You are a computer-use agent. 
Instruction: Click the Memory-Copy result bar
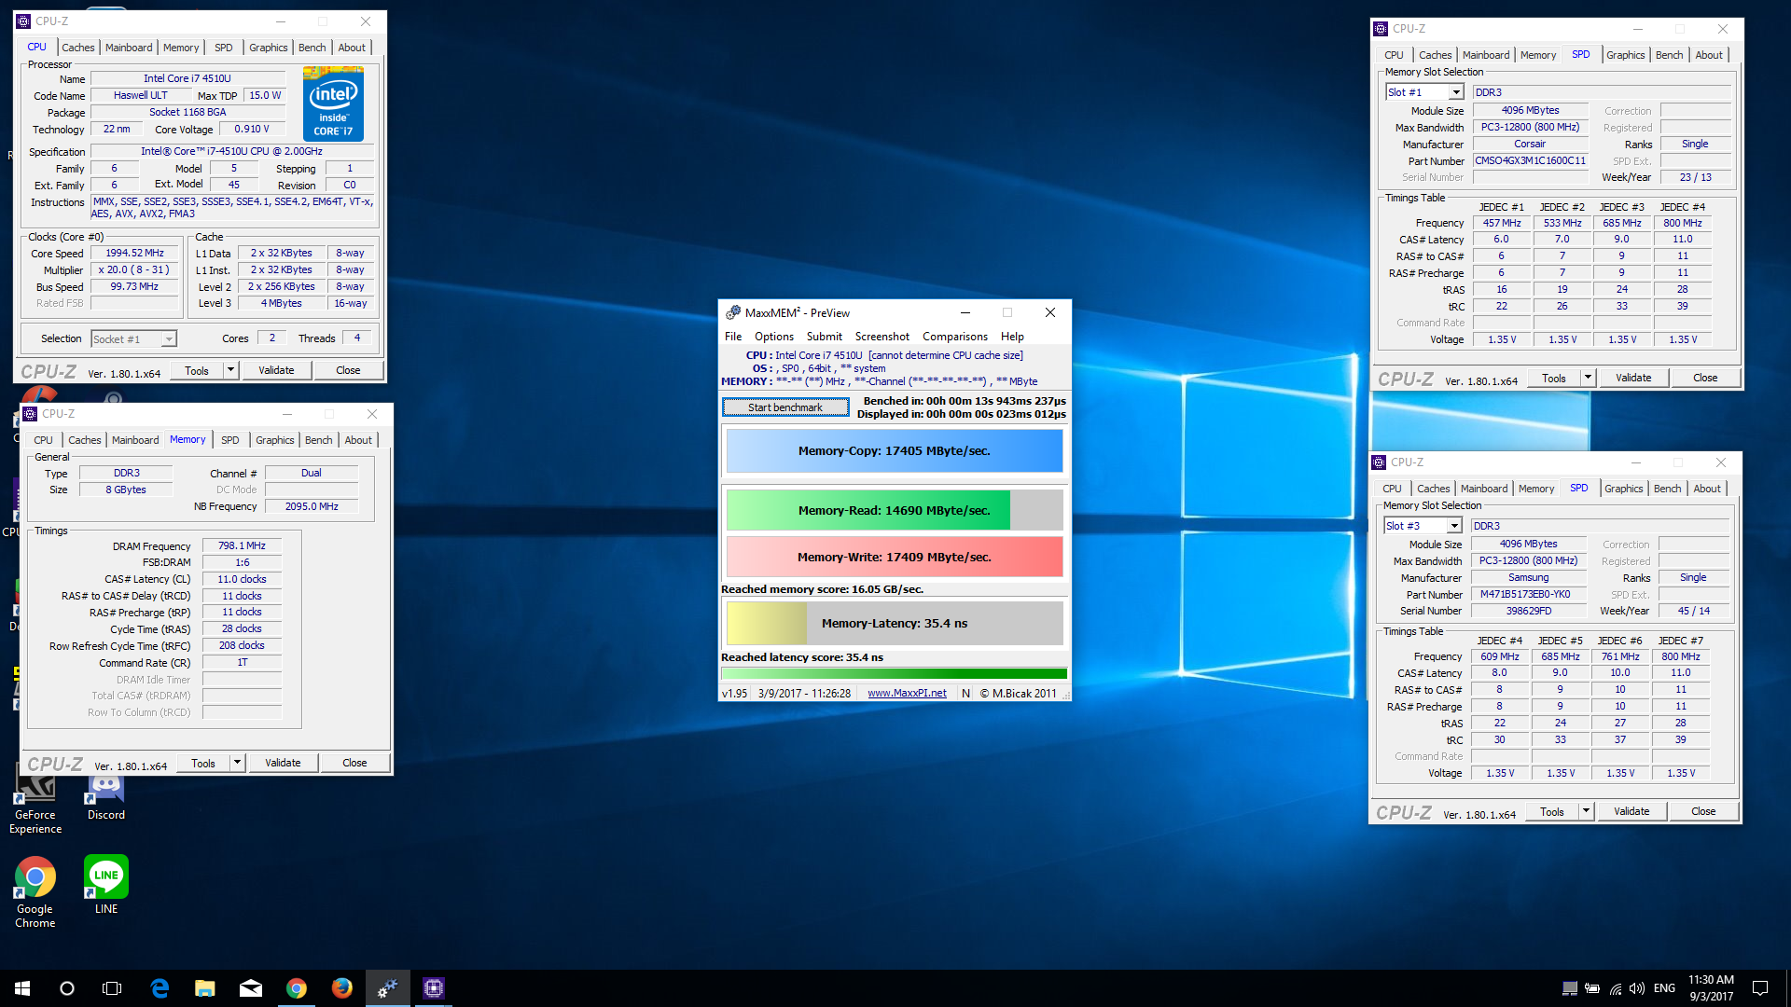(x=895, y=450)
